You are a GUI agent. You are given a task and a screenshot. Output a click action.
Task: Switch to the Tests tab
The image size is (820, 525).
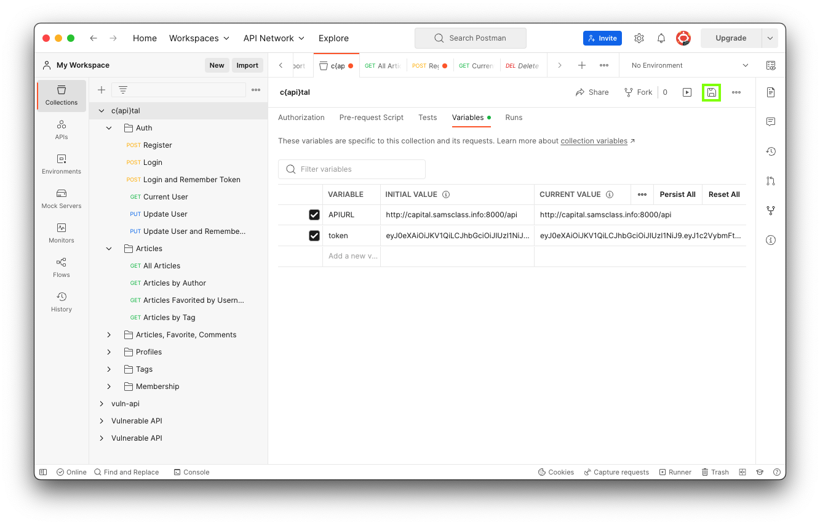428,118
